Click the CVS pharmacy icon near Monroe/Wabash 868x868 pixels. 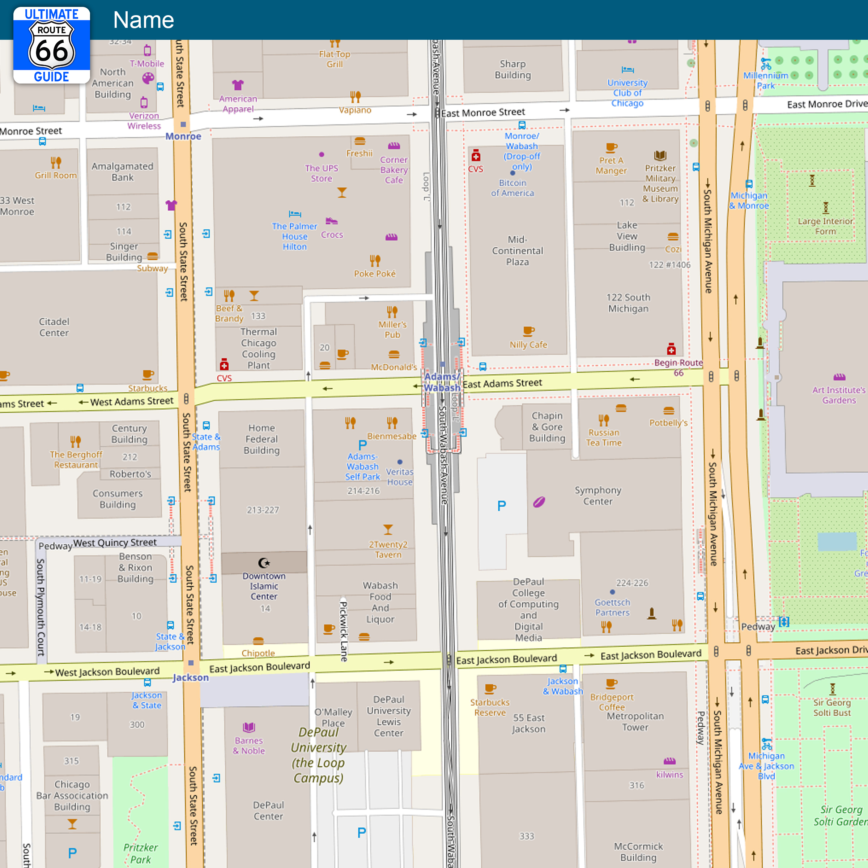click(x=476, y=156)
